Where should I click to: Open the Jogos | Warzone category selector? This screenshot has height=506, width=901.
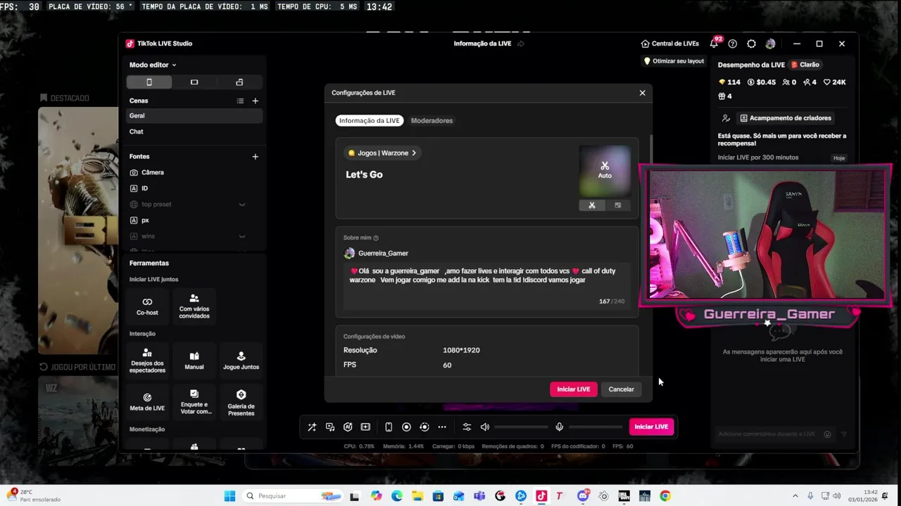(382, 153)
